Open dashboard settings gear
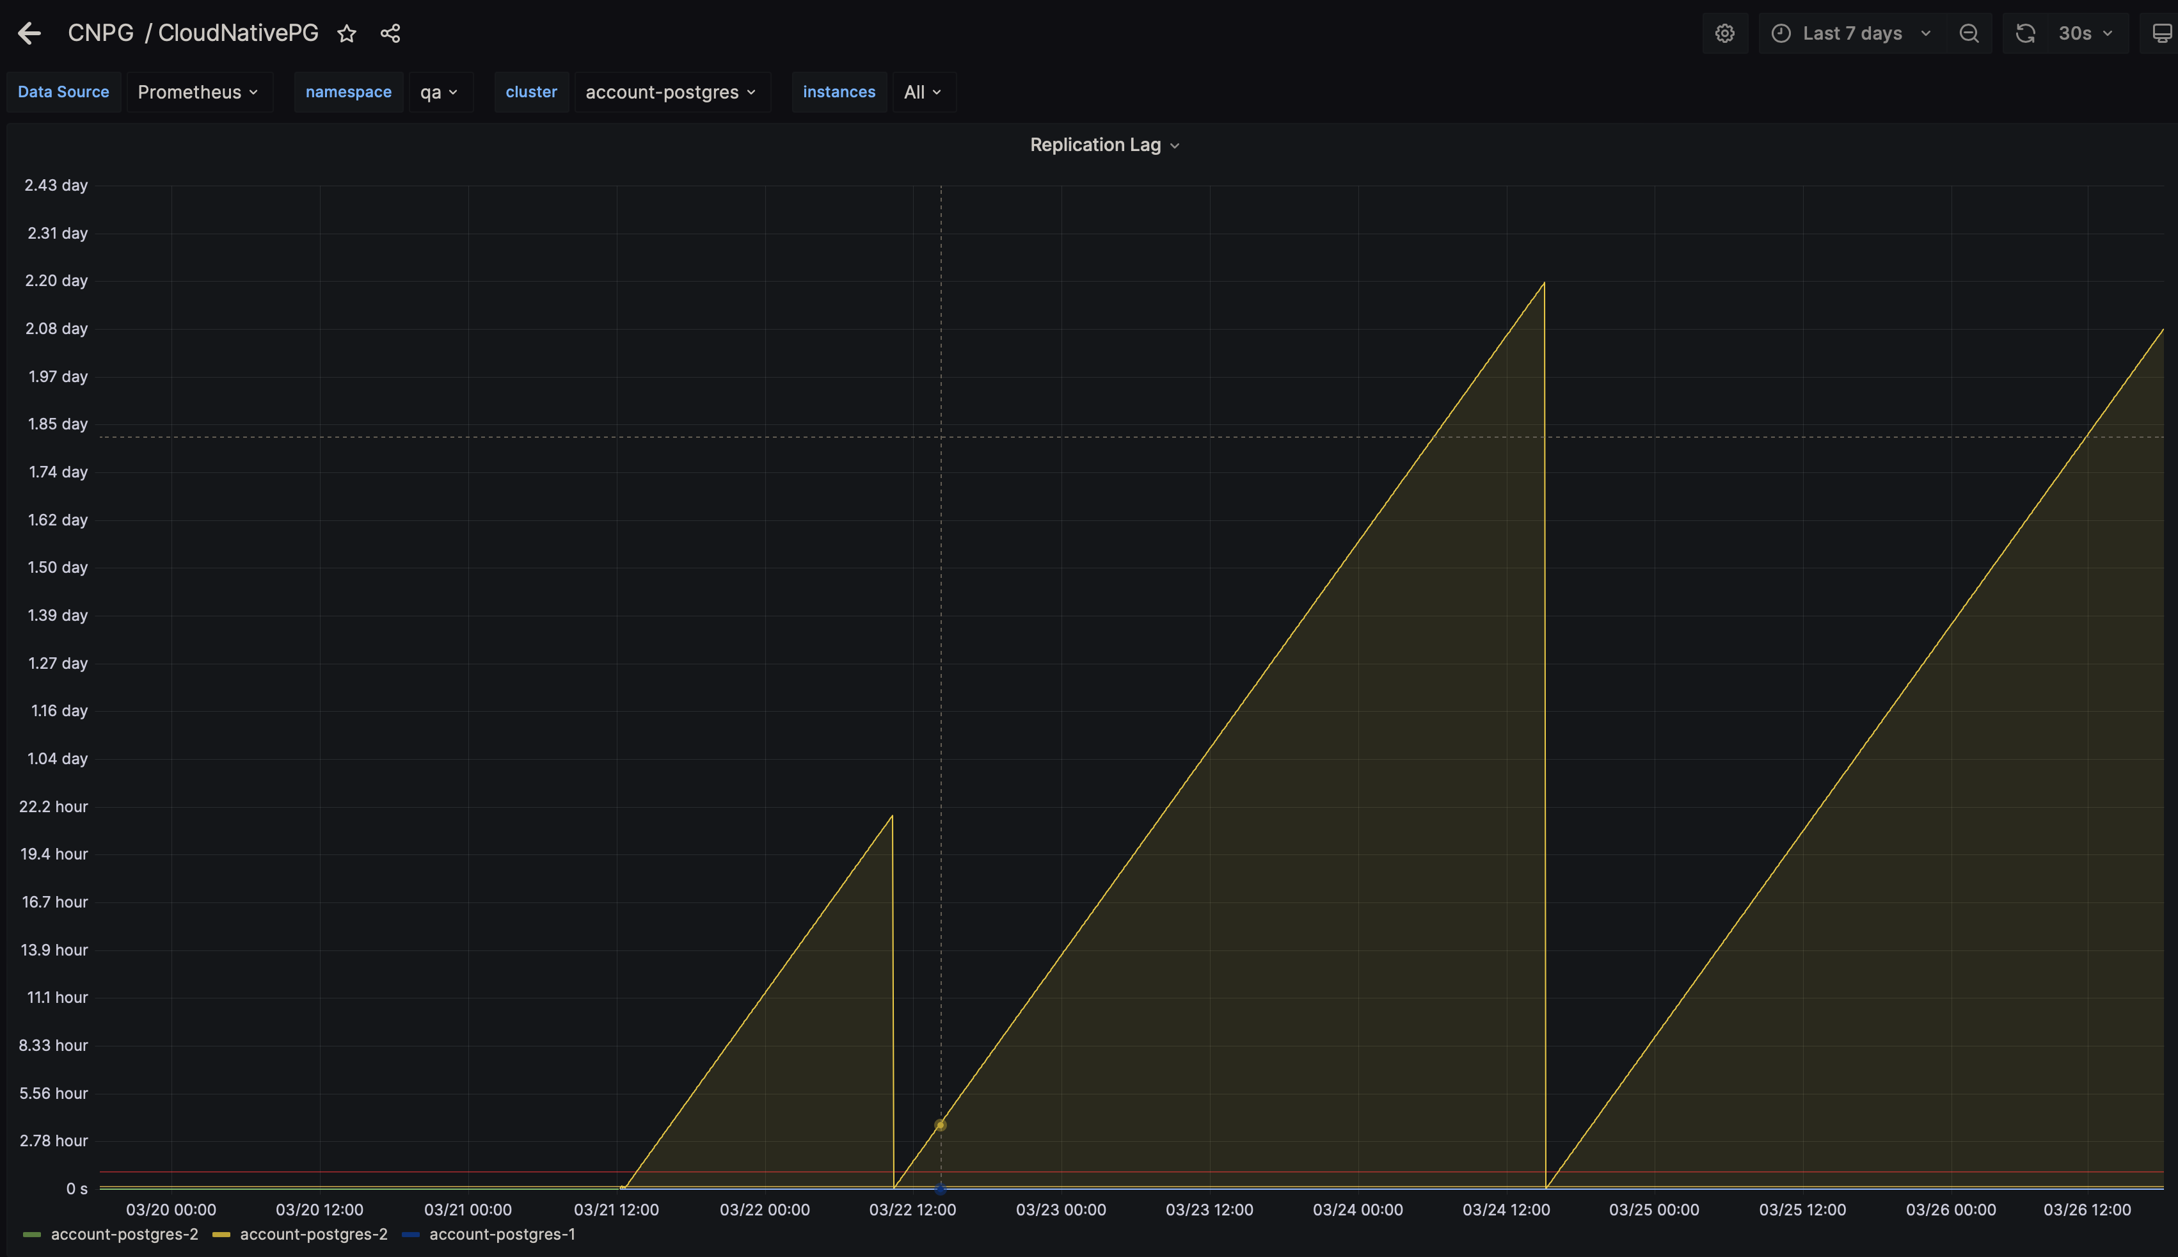Image resolution: width=2178 pixels, height=1257 pixels. [x=1724, y=34]
